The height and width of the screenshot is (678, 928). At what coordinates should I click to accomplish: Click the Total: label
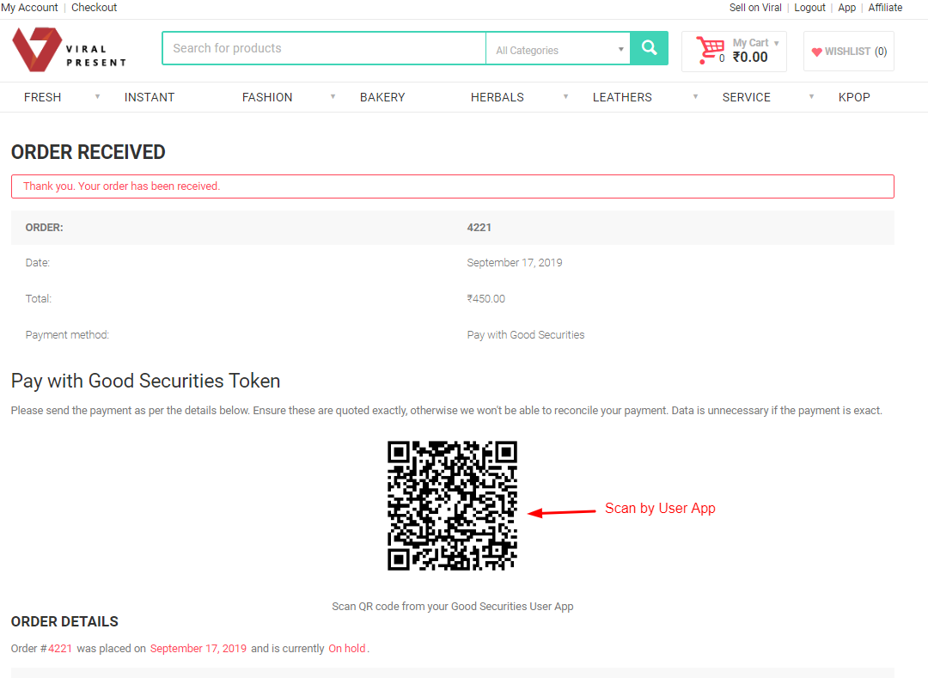point(39,299)
